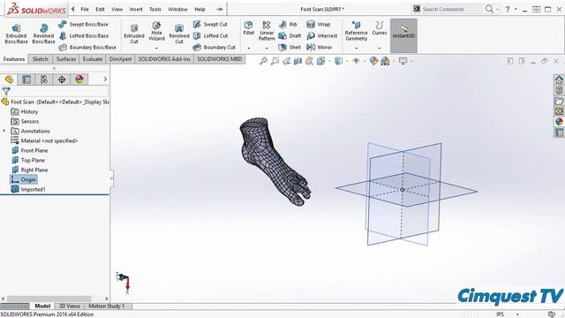Open the Edit menu
This screenshot has width=565, height=318.
(100, 10)
